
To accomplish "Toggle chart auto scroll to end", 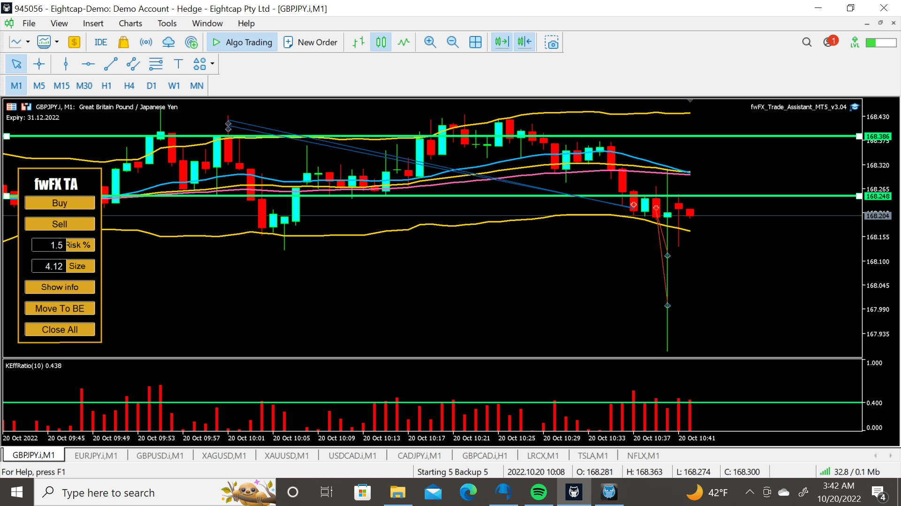I will [x=502, y=42].
